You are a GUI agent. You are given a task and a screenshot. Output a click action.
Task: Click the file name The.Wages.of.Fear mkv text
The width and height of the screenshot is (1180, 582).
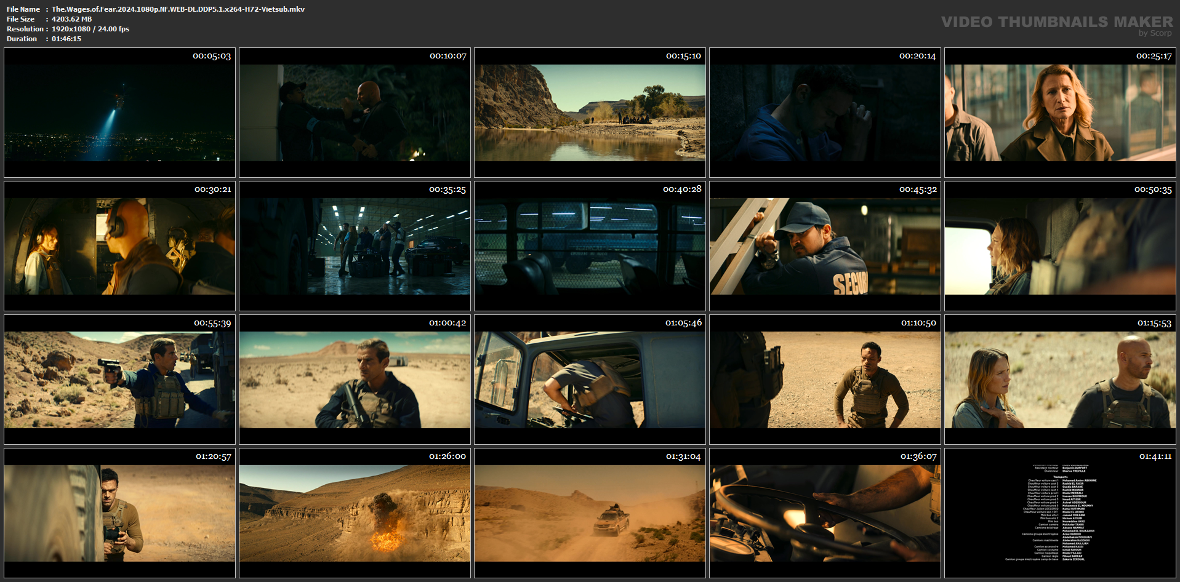tap(178, 9)
